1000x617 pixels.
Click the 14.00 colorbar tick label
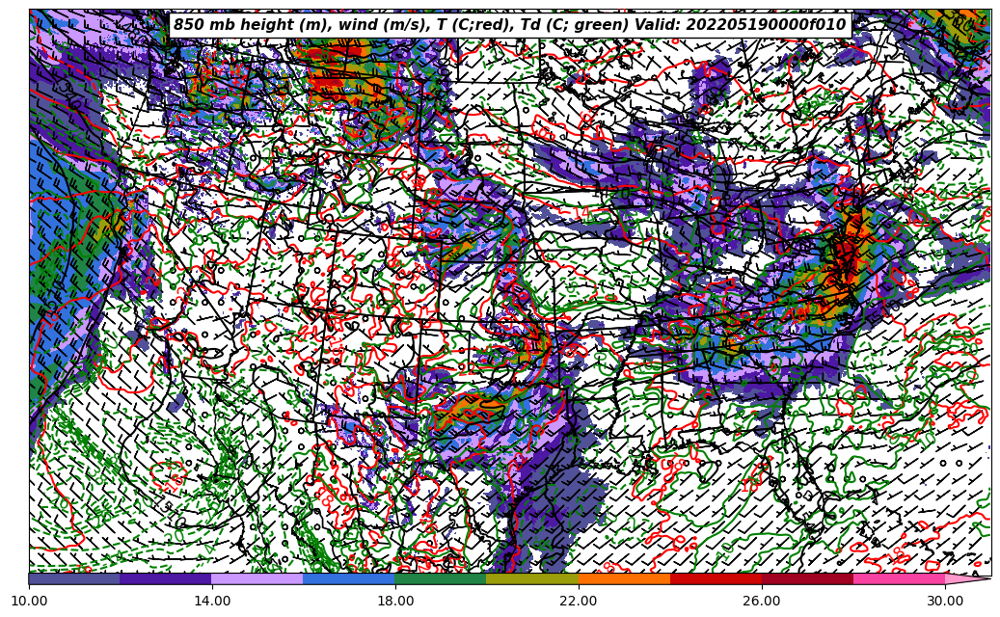pyautogui.click(x=212, y=601)
